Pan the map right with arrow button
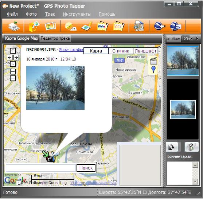The image size is (203, 199). 16,57
